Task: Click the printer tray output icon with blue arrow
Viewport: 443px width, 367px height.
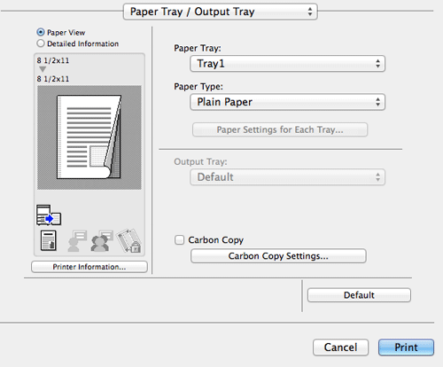Action: point(49,215)
